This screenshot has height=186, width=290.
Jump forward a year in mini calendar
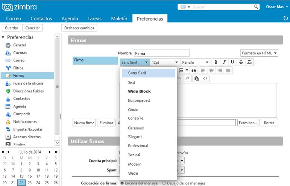[x=56, y=152]
